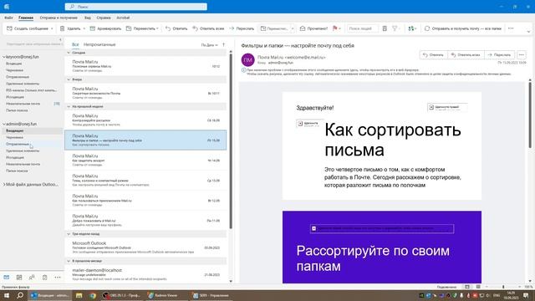Click the Archive button in ribbon
Viewport: 535px width, 301px height.
[x=105, y=28]
